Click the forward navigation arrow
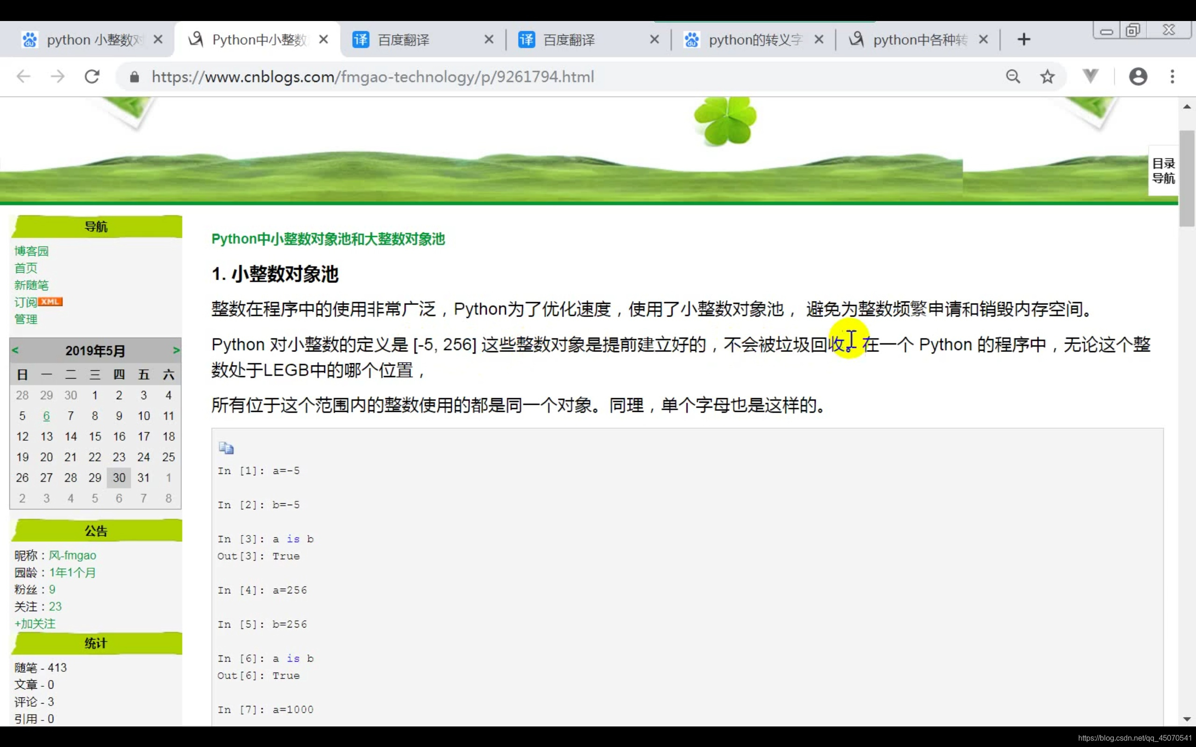 [58, 77]
